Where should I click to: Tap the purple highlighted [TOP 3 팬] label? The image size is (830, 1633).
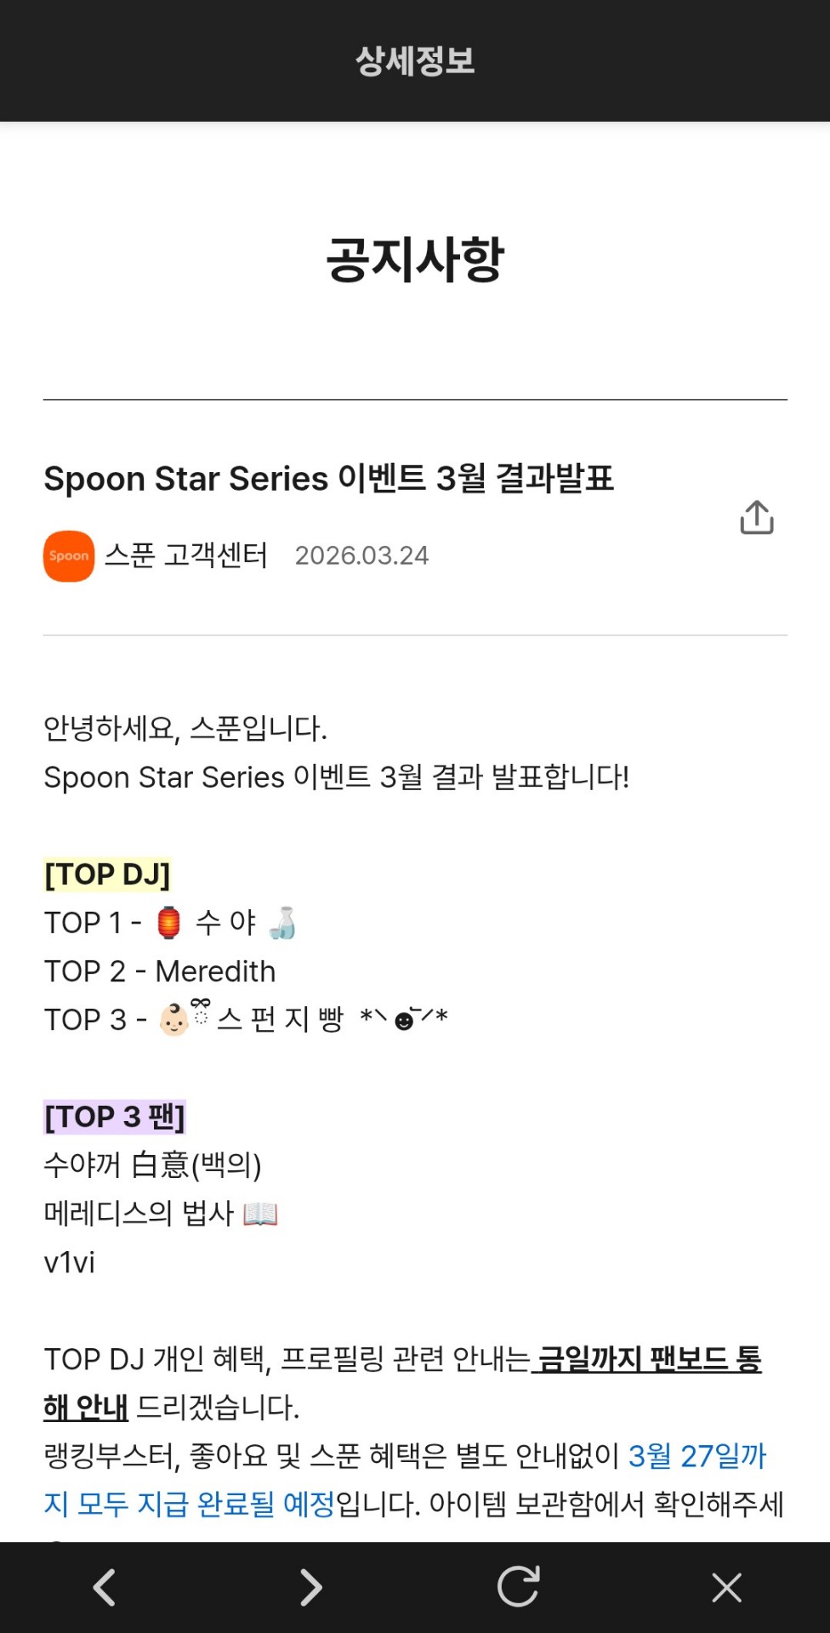(x=115, y=1117)
